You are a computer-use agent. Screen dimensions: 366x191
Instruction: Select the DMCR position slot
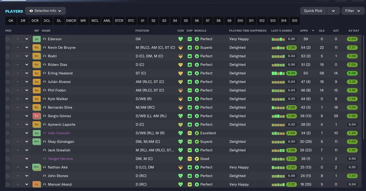[71, 21]
